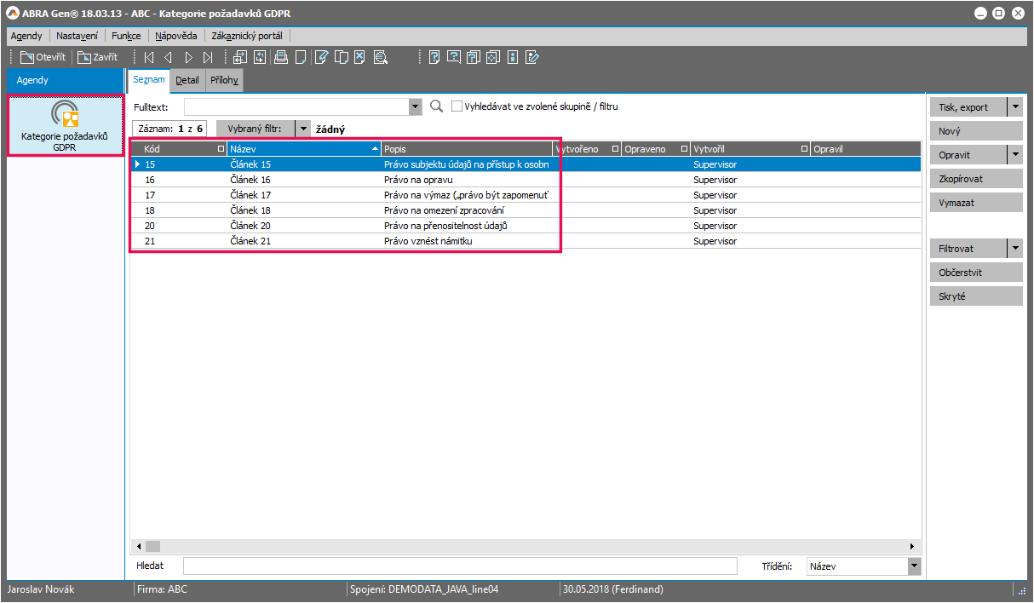This screenshot has height=603, width=1034.
Task: Expand the Fulltext combo box dropdown
Action: (416, 106)
